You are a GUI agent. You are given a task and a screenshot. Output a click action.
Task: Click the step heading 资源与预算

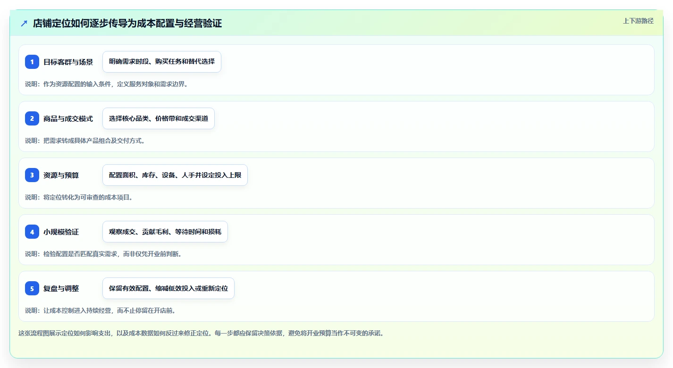pos(61,175)
